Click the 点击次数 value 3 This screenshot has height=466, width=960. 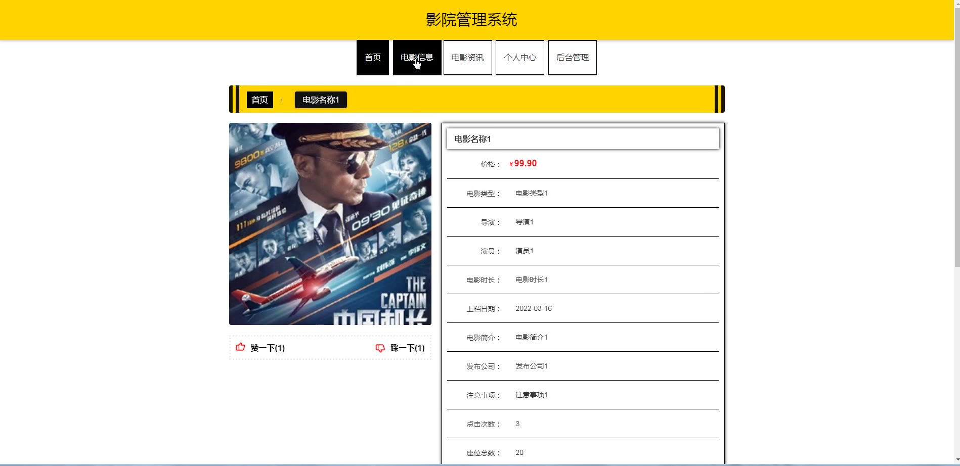[x=517, y=424]
